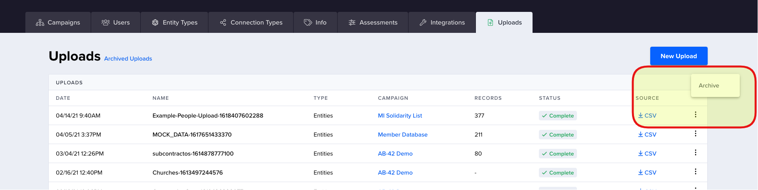Click date 04/14/21 9:40AM
The image size is (758, 190).
click(x=78, y=116)
